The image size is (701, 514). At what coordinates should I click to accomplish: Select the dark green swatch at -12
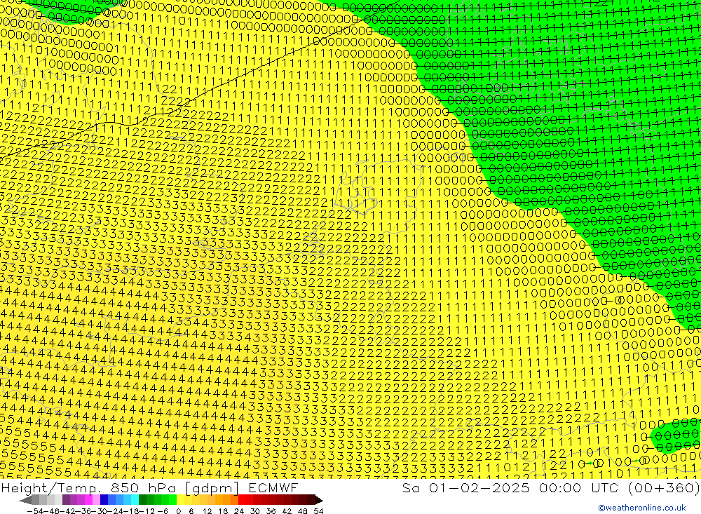(142, 500)
